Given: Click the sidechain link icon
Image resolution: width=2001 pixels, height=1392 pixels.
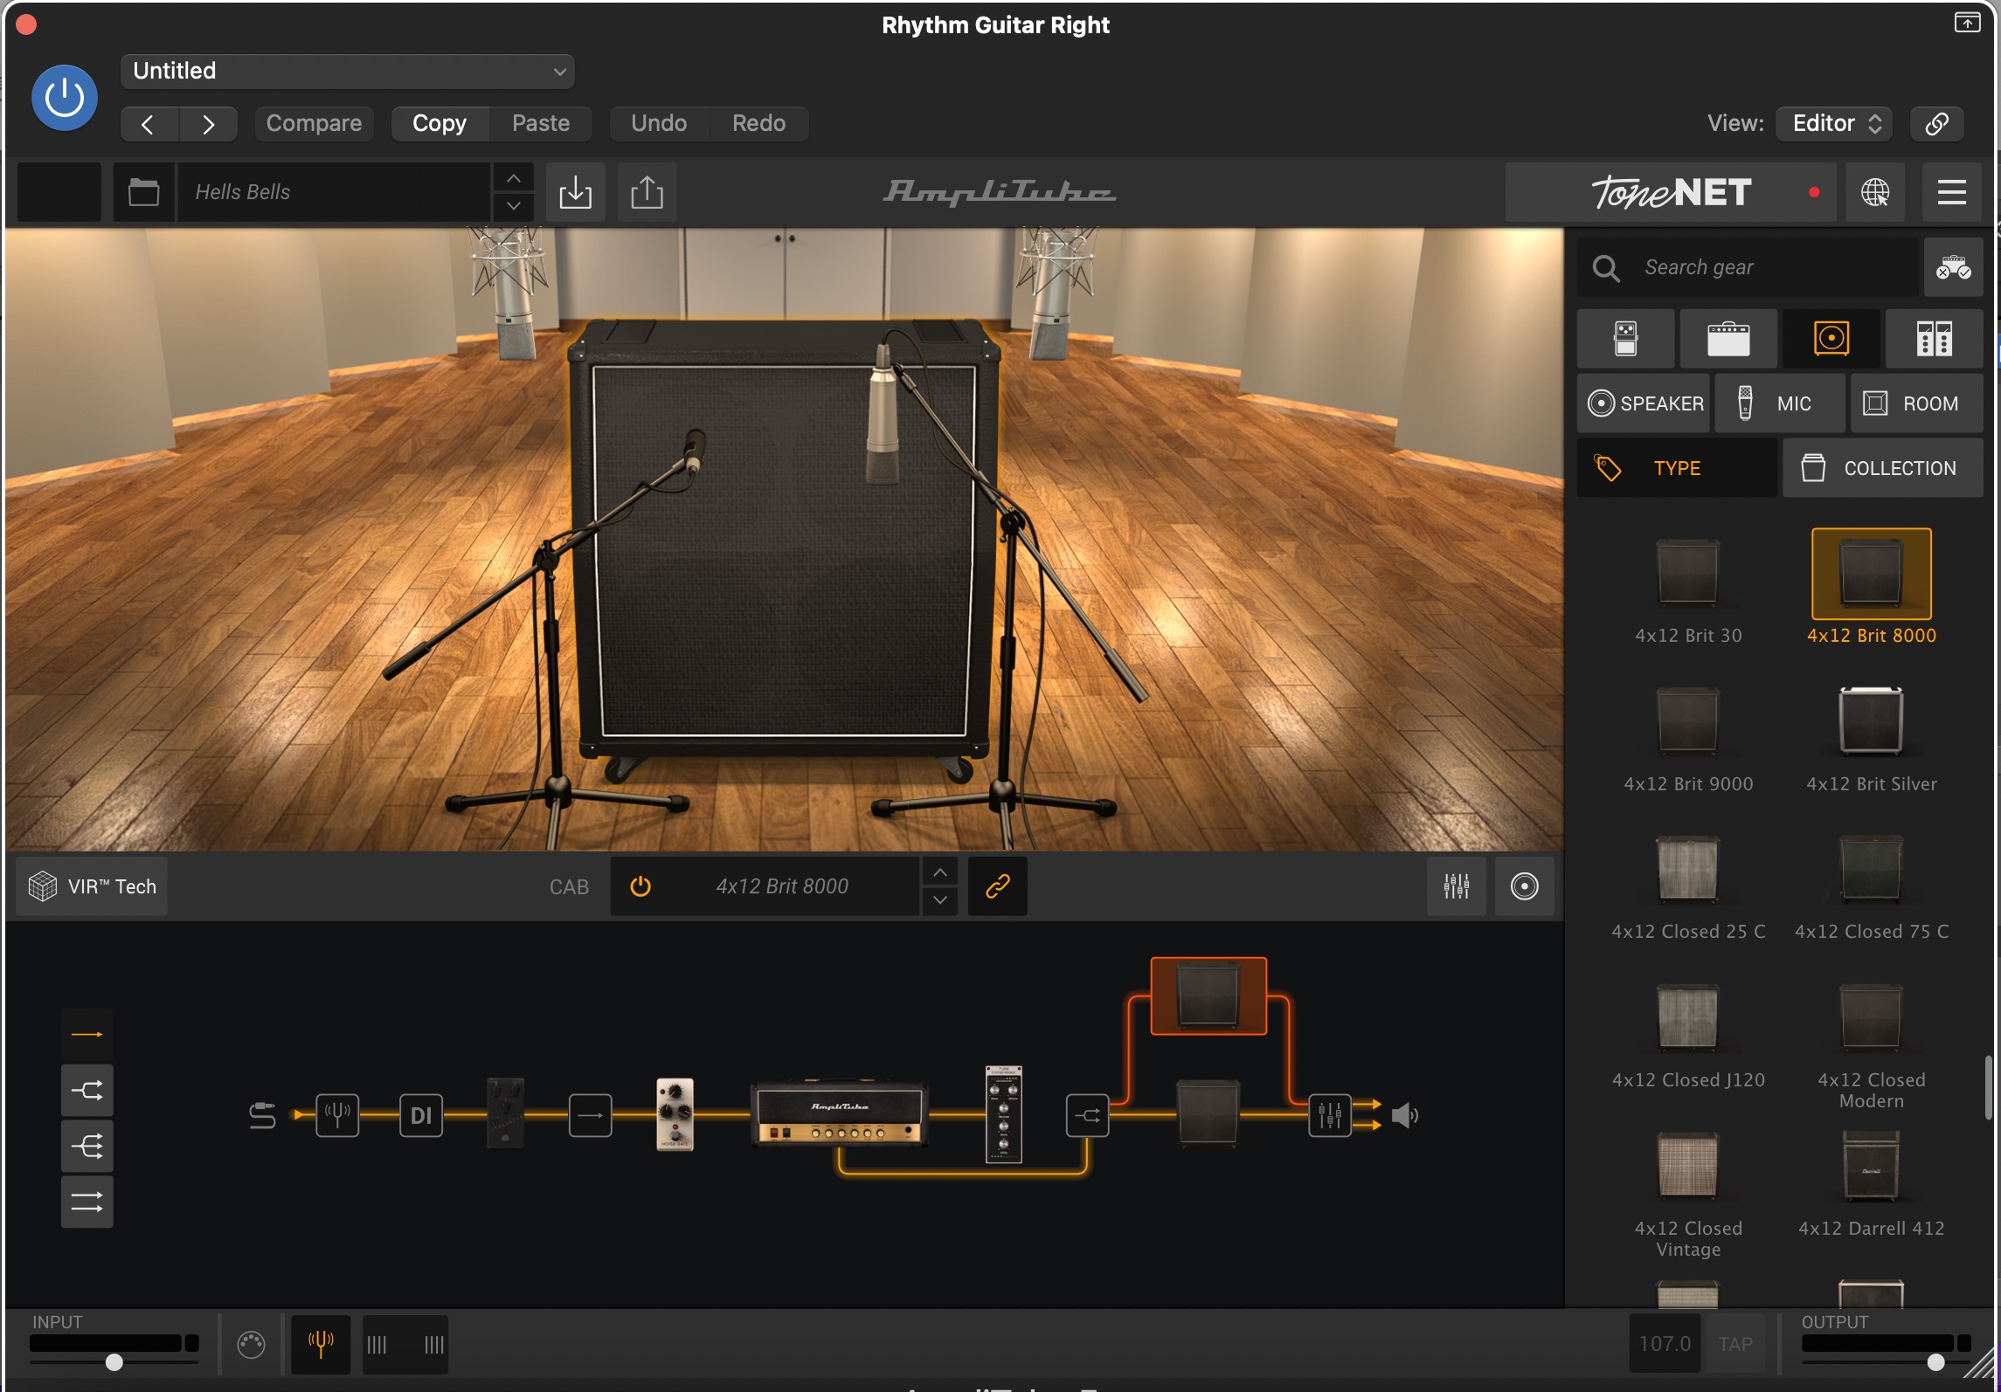Looking at the screenshot, I should point(1936,123).
